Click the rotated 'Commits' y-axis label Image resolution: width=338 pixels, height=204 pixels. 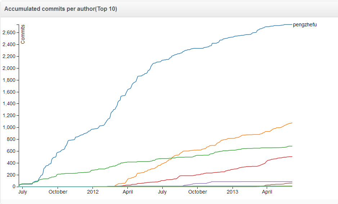pos(23,34)
